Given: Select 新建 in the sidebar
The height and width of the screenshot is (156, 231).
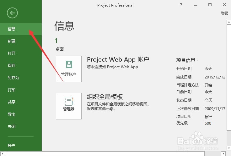Looking at the screenshot, I should click(21, 41).
